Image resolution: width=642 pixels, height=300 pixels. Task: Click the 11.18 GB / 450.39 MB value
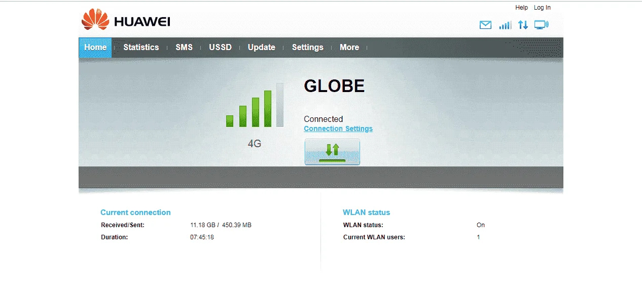click(221, 225)
